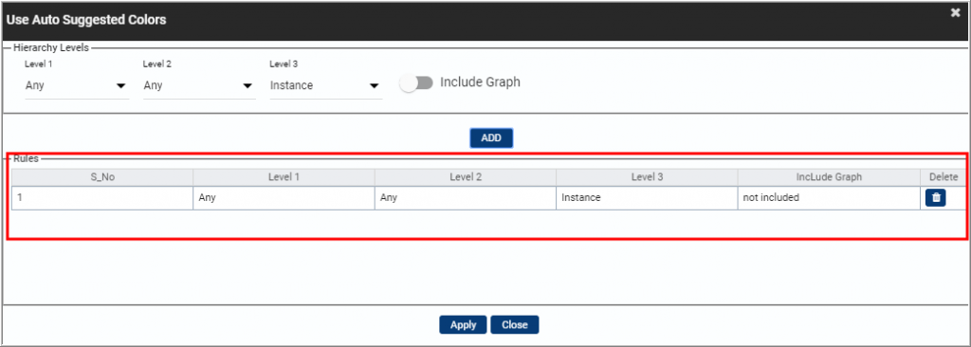Click the Include Graph label text
Screen dimensions: 971x347
[480, 82]
